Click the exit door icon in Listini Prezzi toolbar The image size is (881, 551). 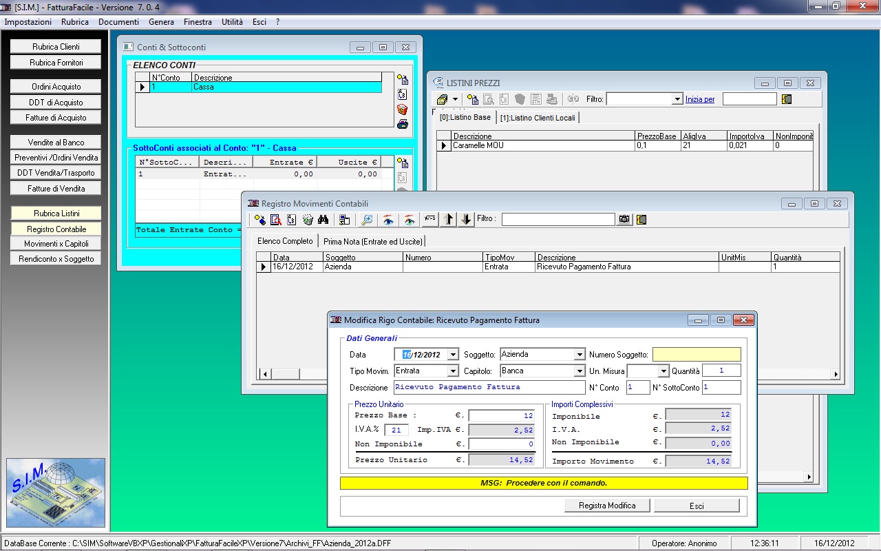(787, 99)
